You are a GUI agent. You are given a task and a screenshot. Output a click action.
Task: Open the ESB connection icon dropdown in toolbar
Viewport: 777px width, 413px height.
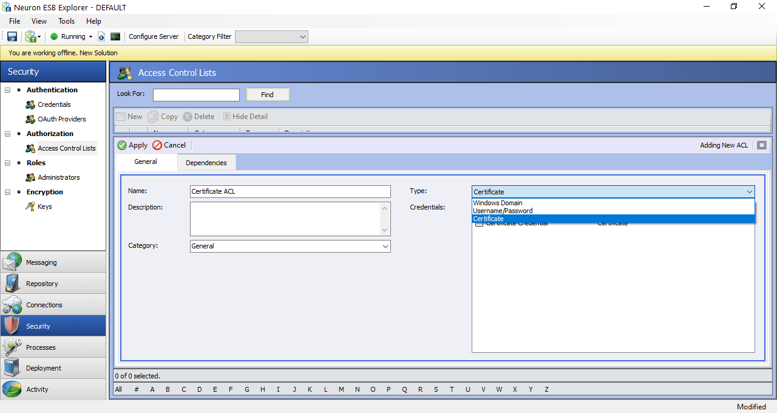pos(33,36)
